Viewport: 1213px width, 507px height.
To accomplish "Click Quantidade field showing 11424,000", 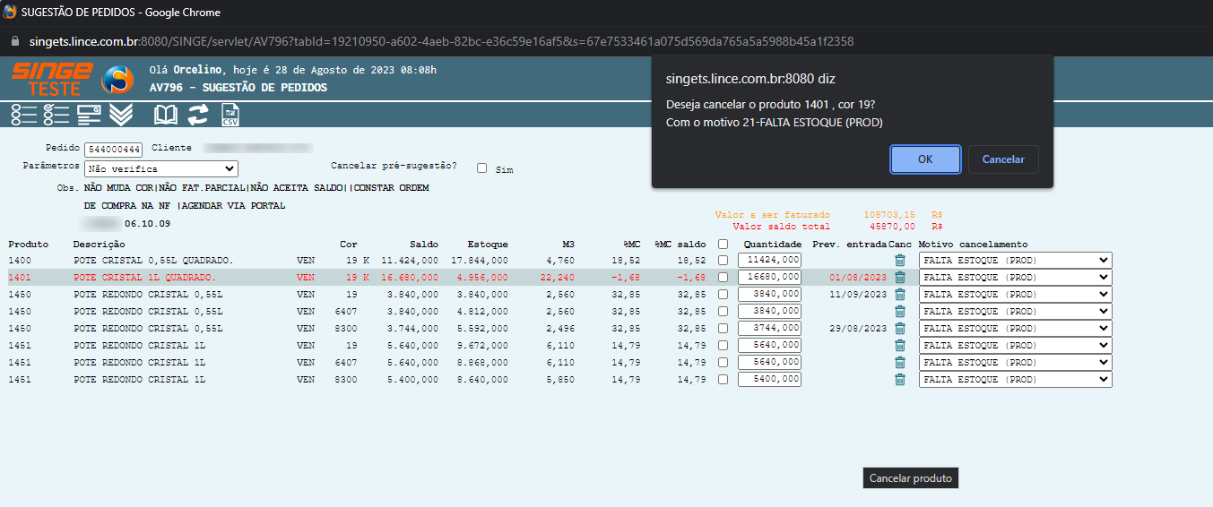I will pos(769,261).
